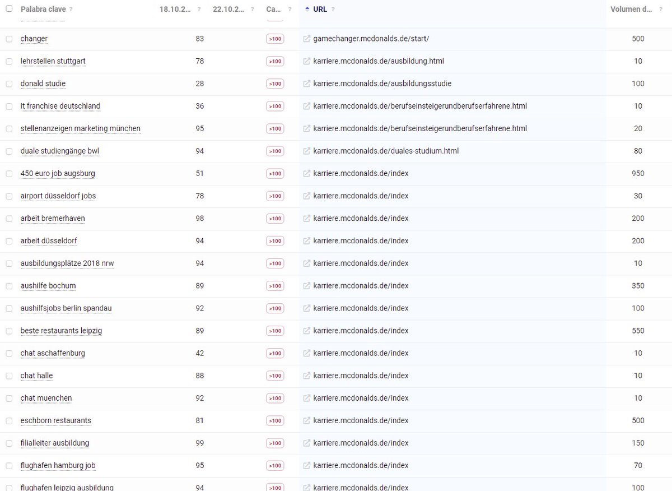
Task: Open external link icon in duale studiengänge bwl row
Action: 306,151
